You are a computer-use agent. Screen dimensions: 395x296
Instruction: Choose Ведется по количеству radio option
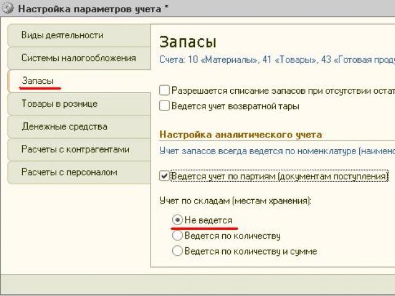click(178, 236)
